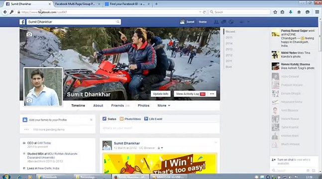
Task: Switch to the Timeline tab
Action: click(78, 105)
